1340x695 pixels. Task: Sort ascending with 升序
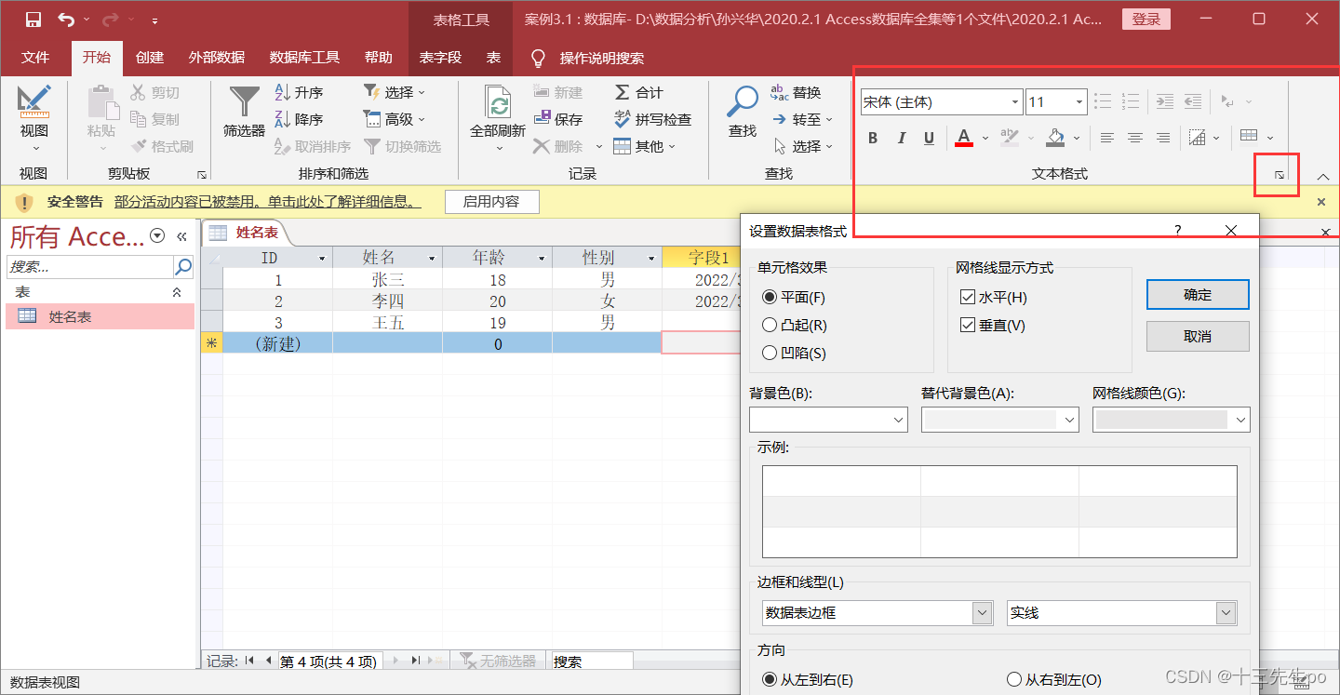click(x=300, y=92)
